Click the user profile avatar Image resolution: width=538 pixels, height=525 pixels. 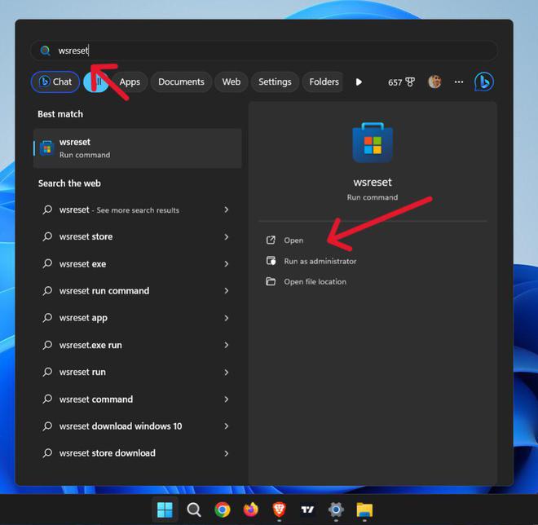(434, 82)
